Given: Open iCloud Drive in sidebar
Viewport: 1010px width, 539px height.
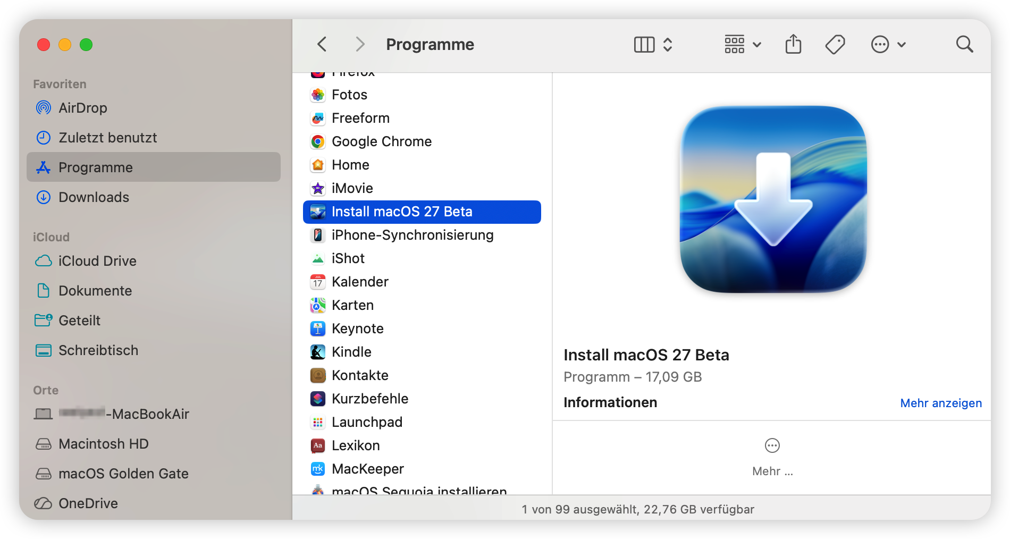Looking at the screenshot, I should point(154,261).
